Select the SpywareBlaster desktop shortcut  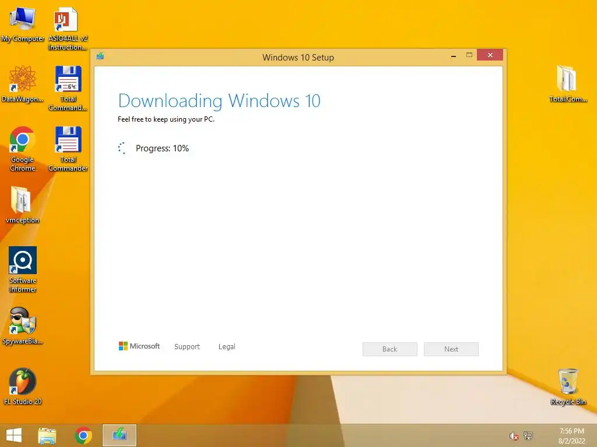coord(23,326)
